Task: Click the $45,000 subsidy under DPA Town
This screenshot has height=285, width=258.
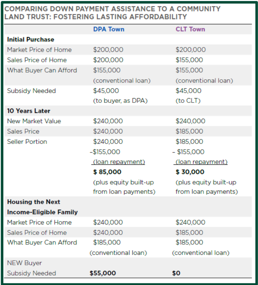Action: click(106, 91)
